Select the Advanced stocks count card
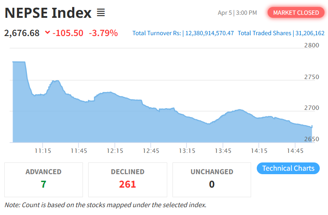 [43, 179]
